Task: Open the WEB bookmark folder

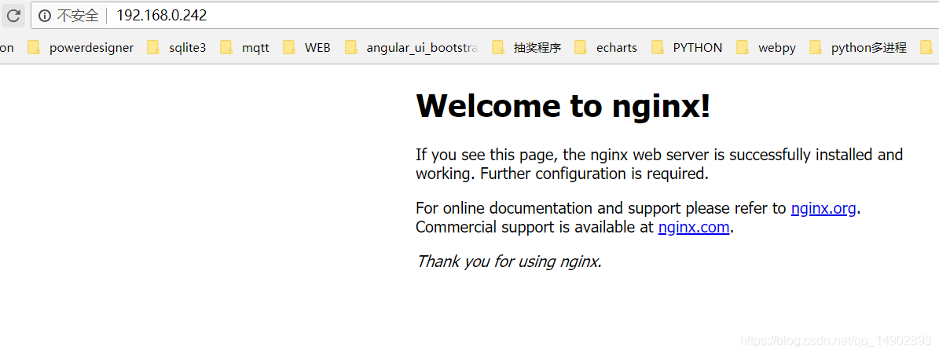Action: coord(307,47)
